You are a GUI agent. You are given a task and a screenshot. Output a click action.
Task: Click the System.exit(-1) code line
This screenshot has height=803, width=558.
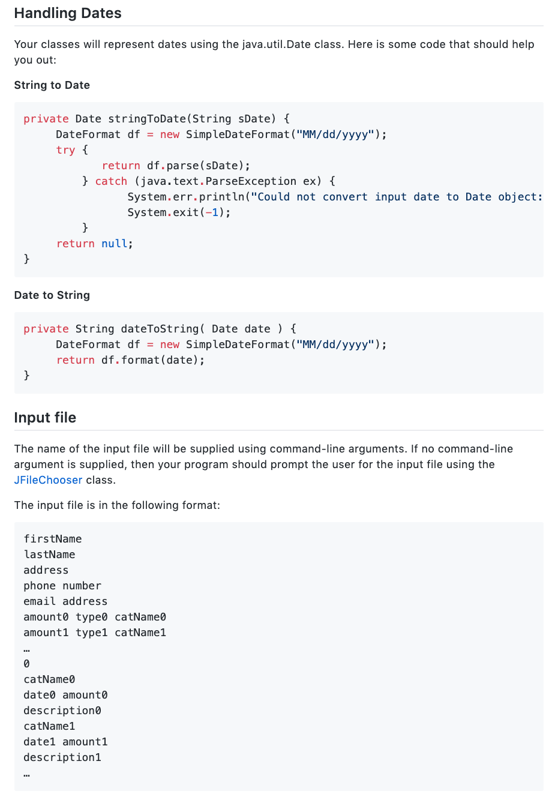[x=179, y=212]
